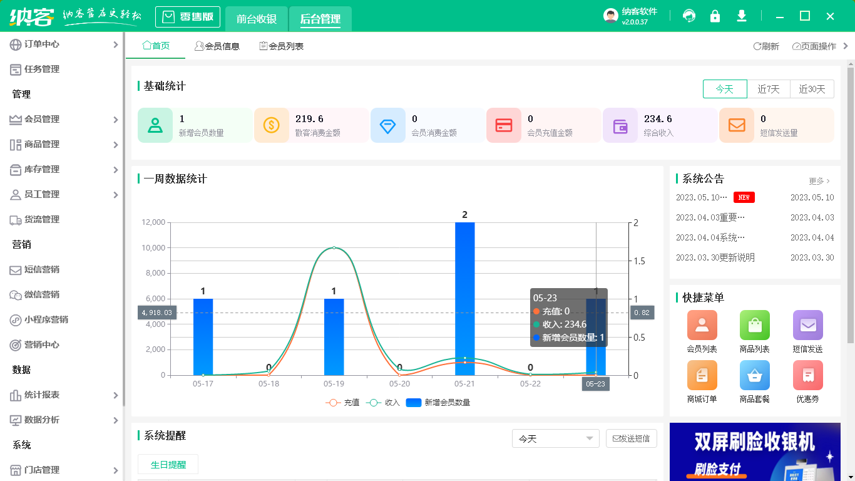Toggle the 充值 series in chart legend
The height and width of the screenshot is (481, 855).
[342, 403]
